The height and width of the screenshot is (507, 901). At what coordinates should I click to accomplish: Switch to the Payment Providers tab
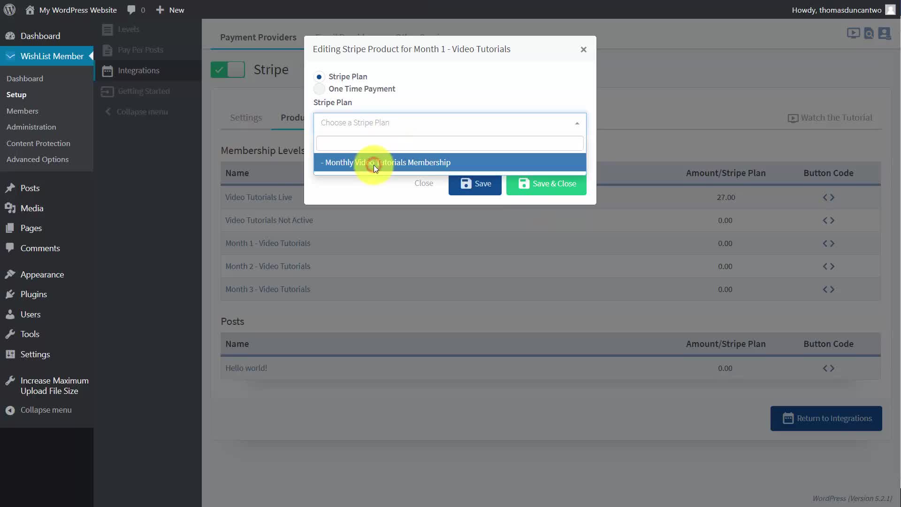(x=258, y=37)
